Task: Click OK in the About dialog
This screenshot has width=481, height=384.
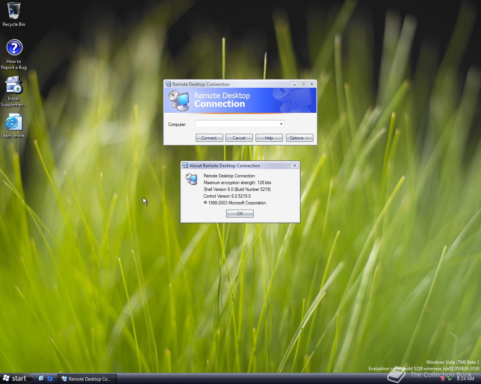Action: (x=240, y=214)
